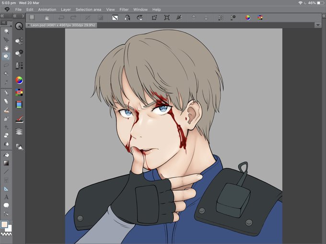The image size is (326, 244).
Task: Select the Figure line tool
Action: (6, 172)
